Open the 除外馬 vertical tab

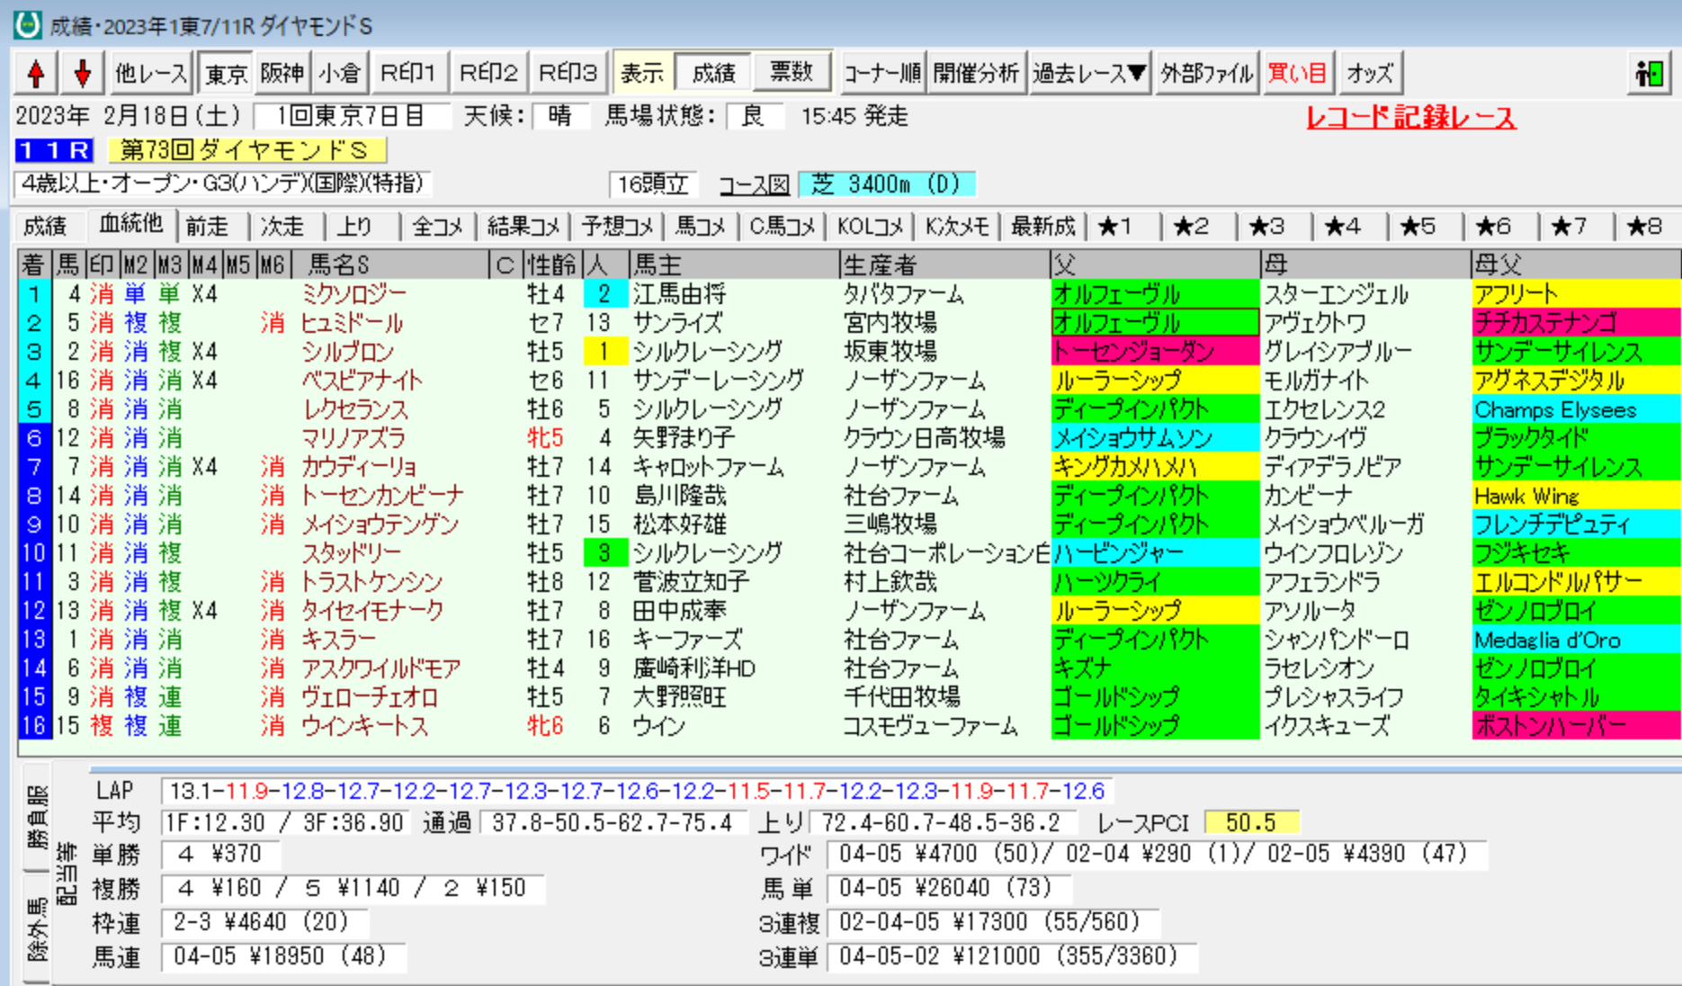pos(36,928)
